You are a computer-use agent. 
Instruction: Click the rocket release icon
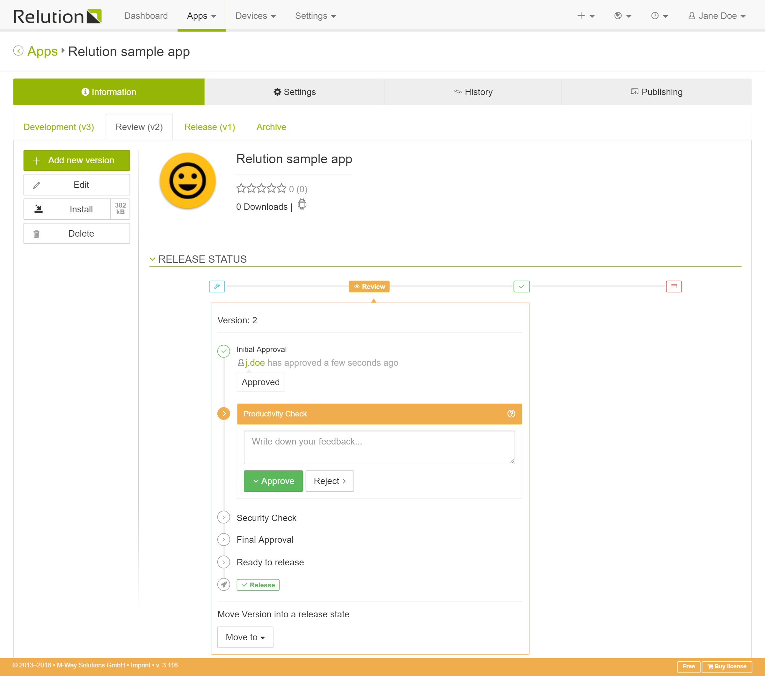click(224, 585)
